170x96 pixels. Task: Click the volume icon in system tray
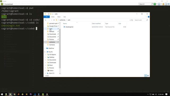point(156,94)
